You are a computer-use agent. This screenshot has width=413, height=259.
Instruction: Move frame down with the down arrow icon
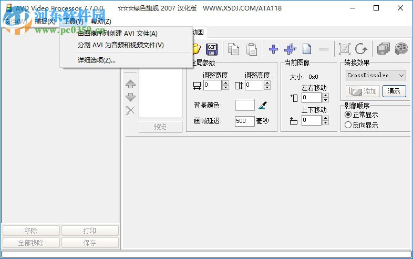click(x=130, y=97)
